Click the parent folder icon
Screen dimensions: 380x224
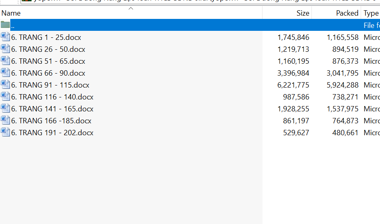click(5, 25)
